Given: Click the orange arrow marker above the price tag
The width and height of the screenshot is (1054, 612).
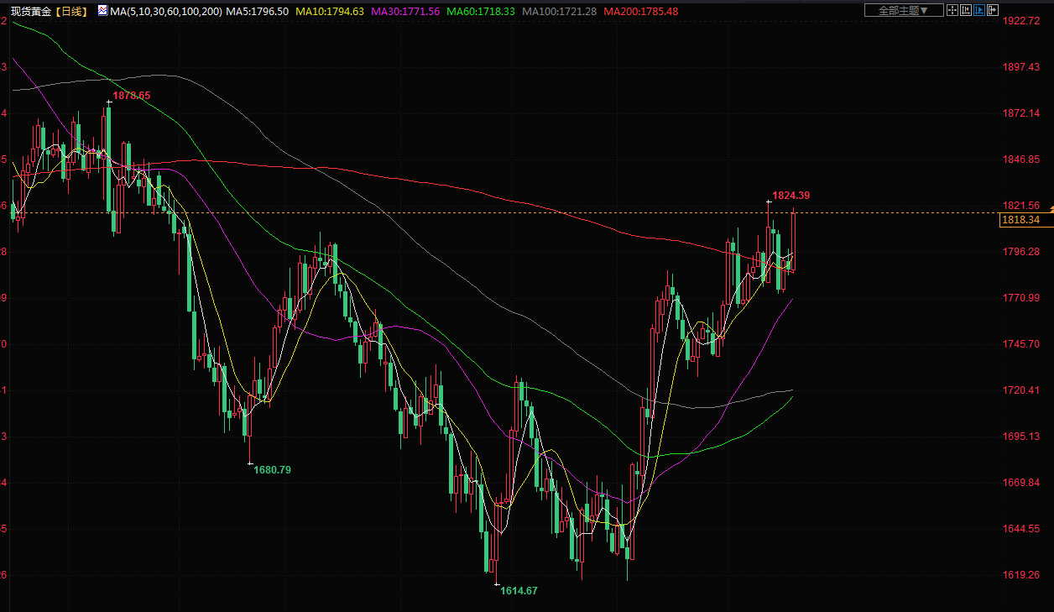Looking at the screenshot, I should tap(1051, 207).
